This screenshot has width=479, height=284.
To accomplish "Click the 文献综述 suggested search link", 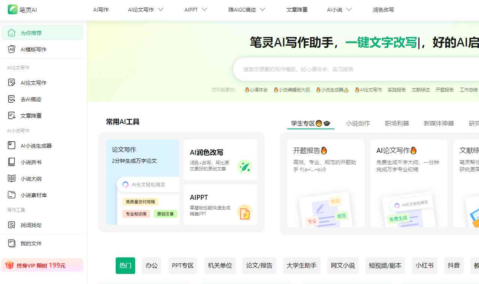I will (x=421, y=90).
